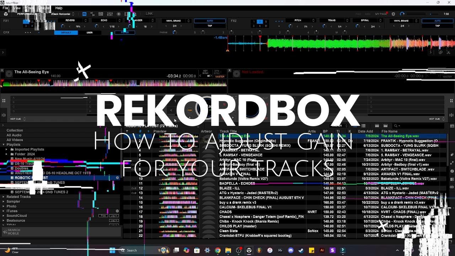This screenshot has height=256, width=455.
Task: Open FL Studio icon on taskbar
Action: pos(259,250)
